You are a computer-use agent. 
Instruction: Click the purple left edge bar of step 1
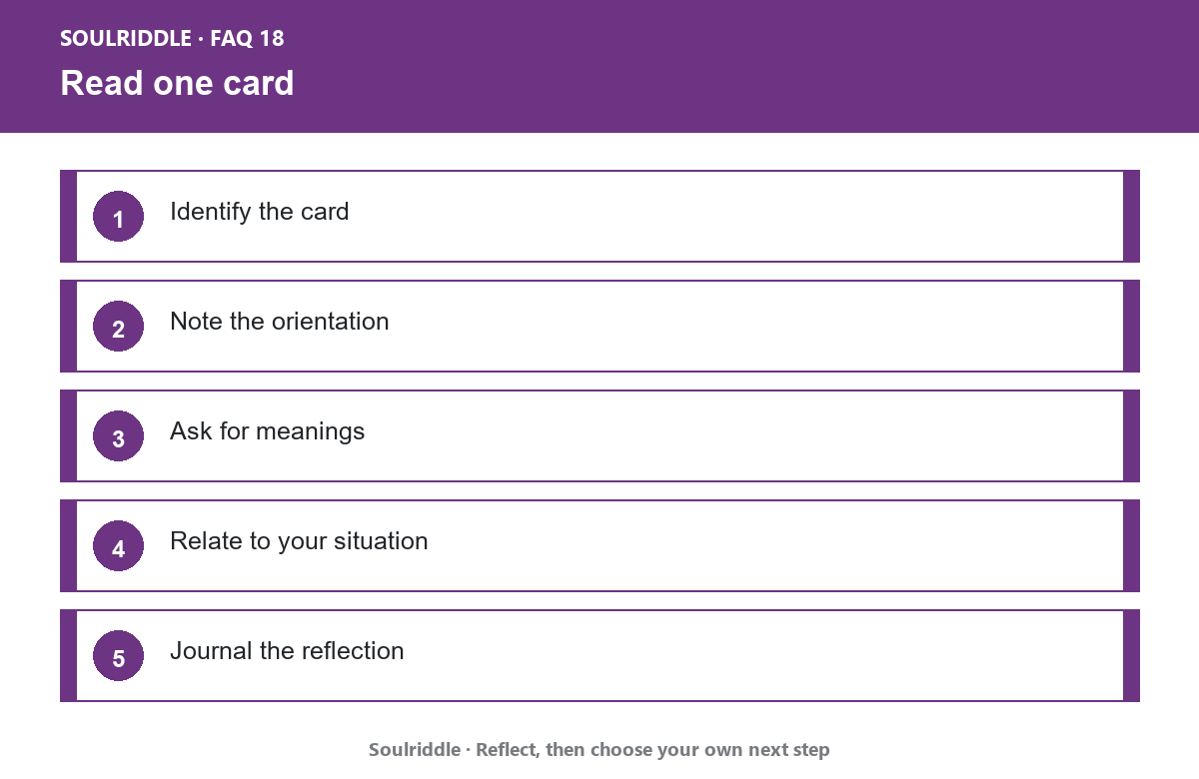[x=68, y=216]
